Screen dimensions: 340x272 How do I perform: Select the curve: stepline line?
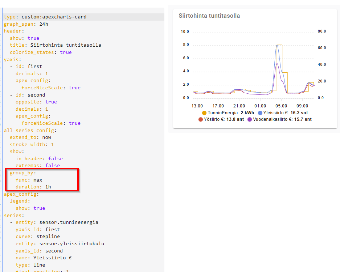37,237
